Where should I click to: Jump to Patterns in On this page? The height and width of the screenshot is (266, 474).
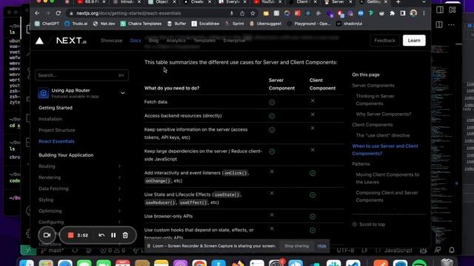pyautogui.click(x=361, y=164)
